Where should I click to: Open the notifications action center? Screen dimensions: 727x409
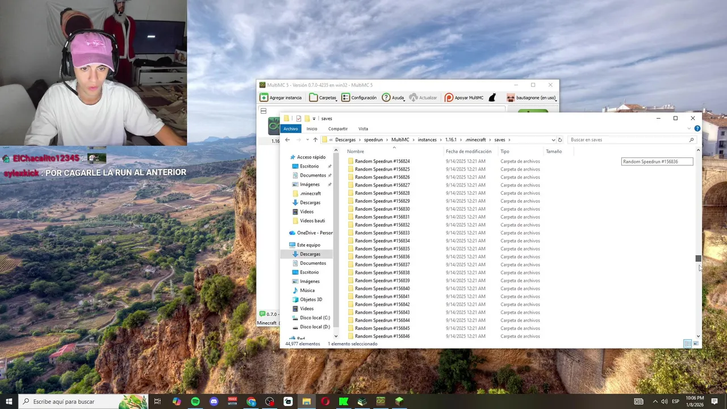click(x=715, y=402)
